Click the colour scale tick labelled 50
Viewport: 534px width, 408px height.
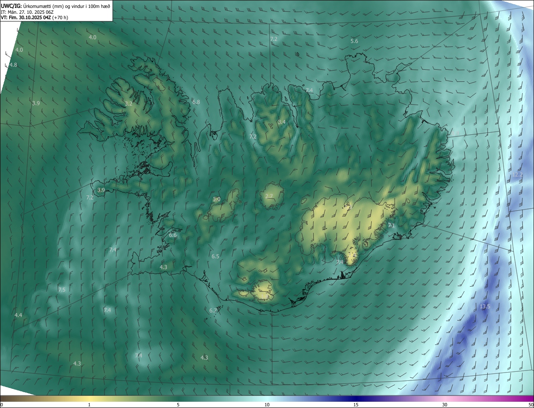pos(531,405)
